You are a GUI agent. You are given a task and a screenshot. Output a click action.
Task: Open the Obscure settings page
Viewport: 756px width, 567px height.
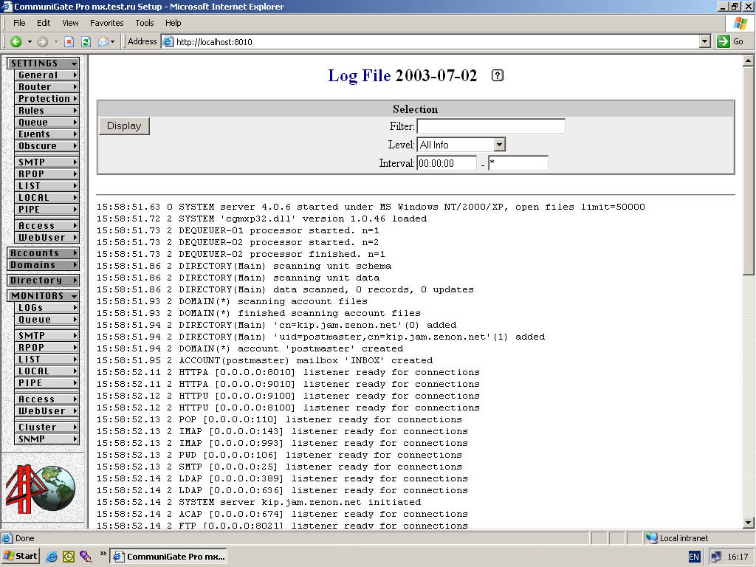(x=47, y=145)
